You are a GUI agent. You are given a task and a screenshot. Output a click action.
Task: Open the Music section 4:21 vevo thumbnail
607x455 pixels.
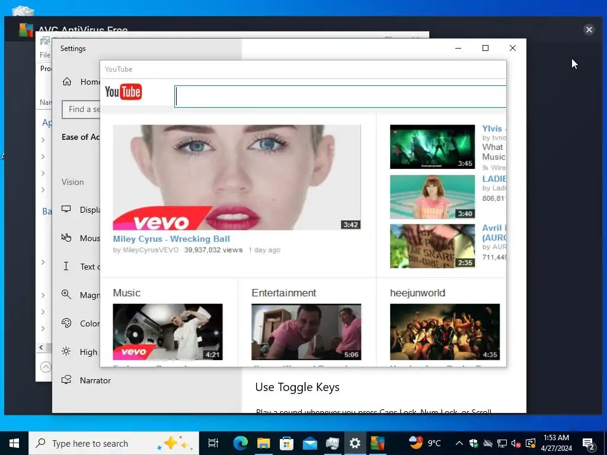168,332
